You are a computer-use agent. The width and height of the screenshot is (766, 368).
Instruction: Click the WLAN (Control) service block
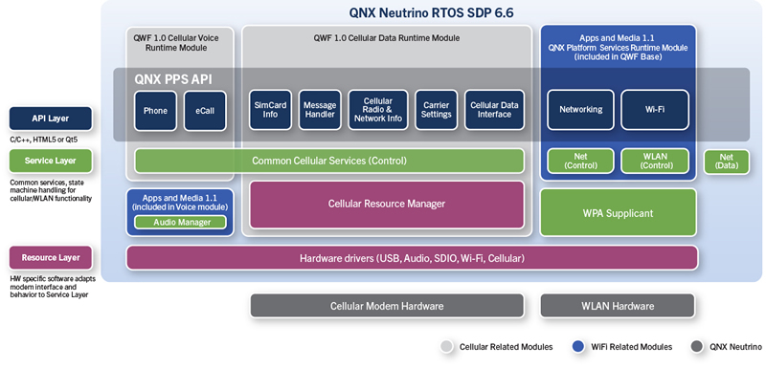pyautogui.click(x=655, y=162)
